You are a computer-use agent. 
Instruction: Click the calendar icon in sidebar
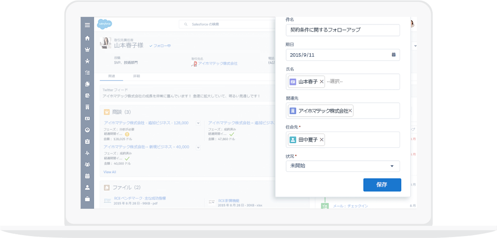87,176
